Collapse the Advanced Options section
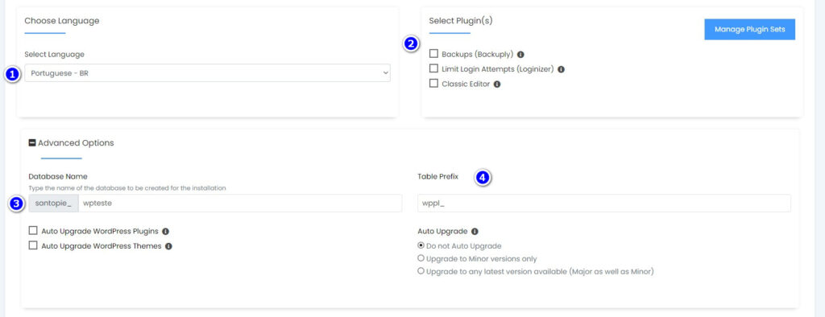Screen dimensions: 825x317 coord(32,142)
